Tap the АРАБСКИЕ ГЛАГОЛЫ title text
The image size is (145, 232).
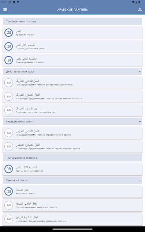tap(72, 10)
